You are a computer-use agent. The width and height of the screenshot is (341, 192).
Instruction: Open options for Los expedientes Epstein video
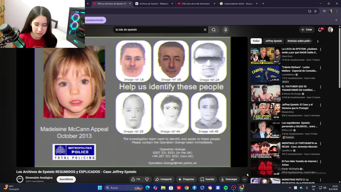320,123
